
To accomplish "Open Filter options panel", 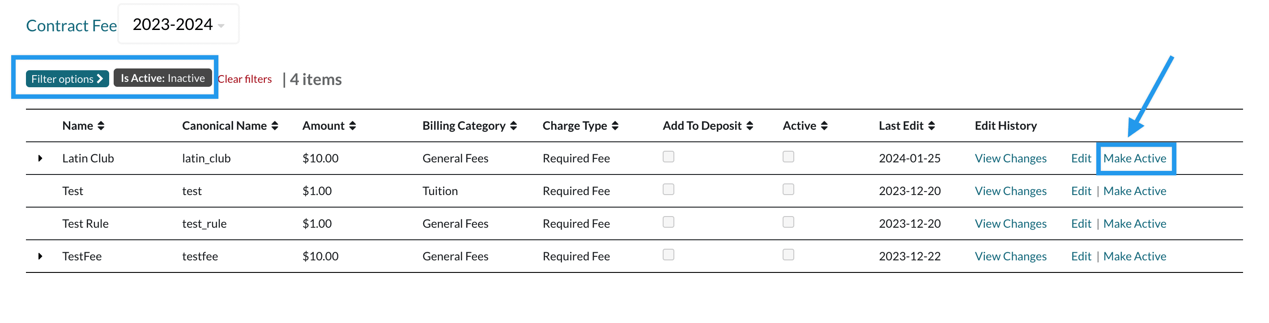I will pos(67,79).
